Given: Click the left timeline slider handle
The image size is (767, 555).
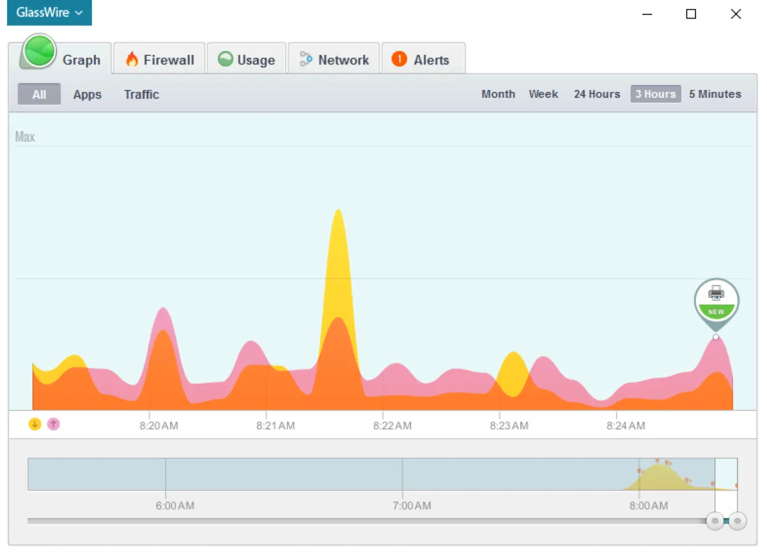Looking at the screenshot, I should [715, 521].
